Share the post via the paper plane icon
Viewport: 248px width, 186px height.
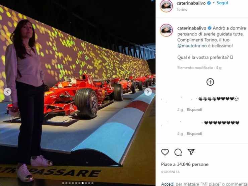[191, 152]
